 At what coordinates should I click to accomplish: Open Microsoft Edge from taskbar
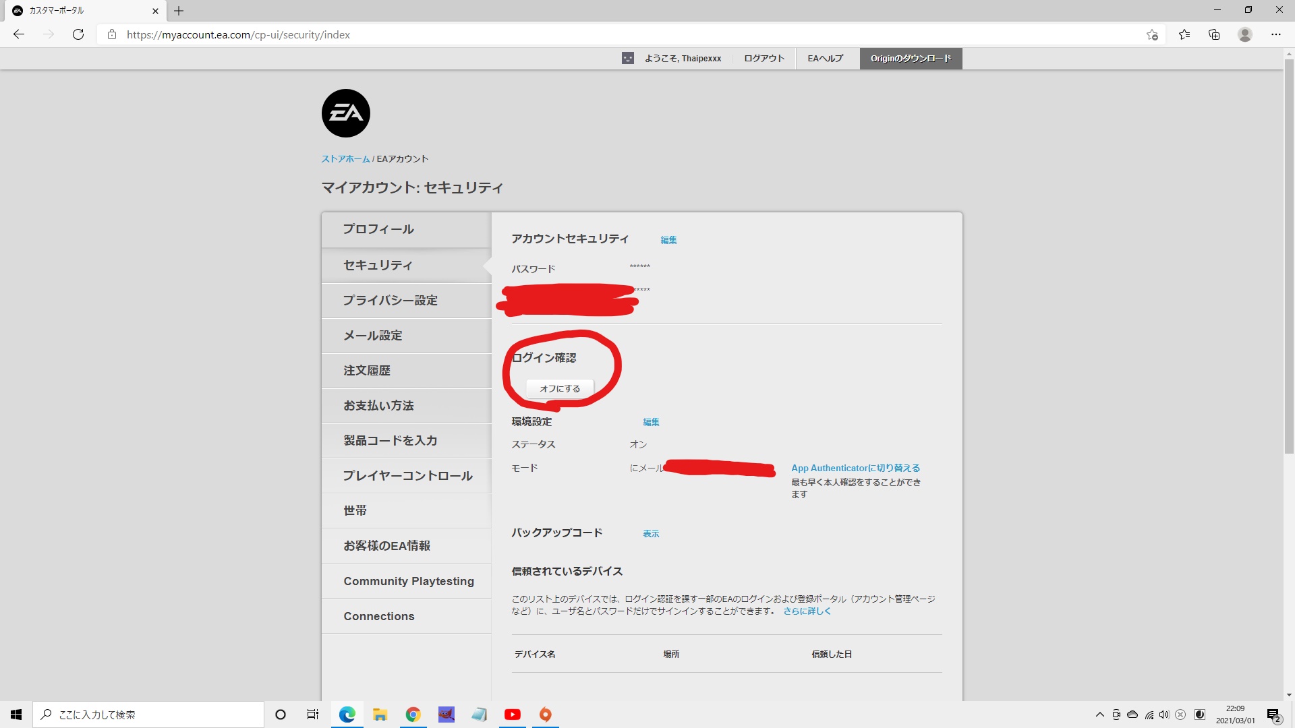[x=347, y=715]
